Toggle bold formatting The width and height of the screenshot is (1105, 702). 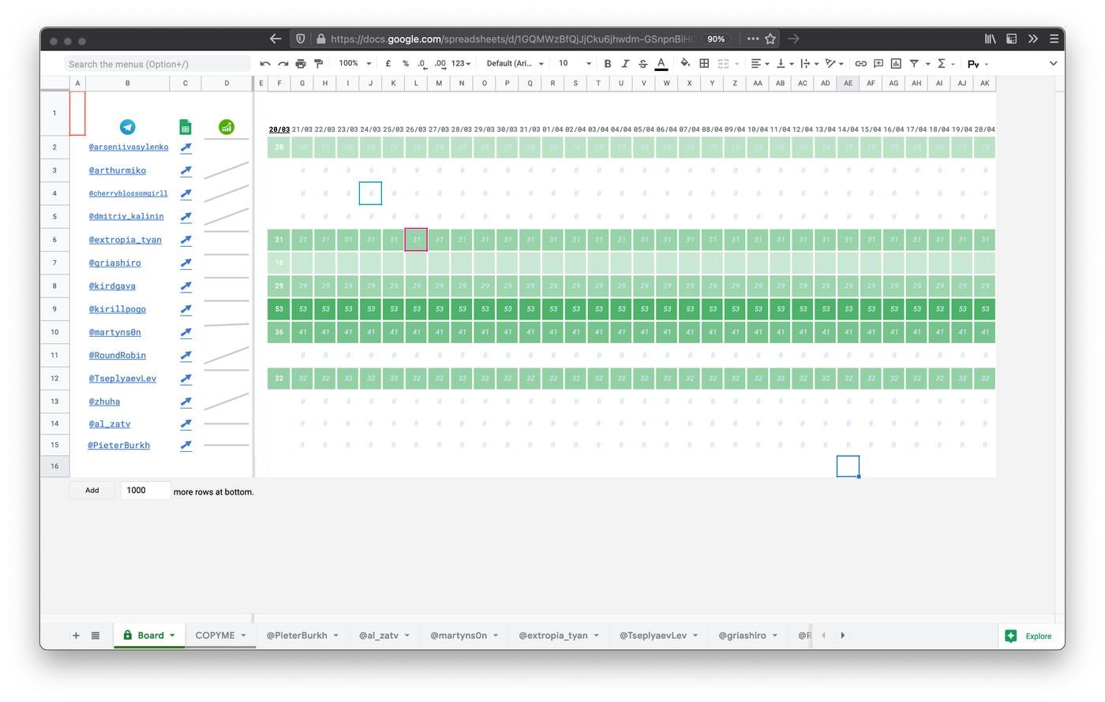[607, 64]
